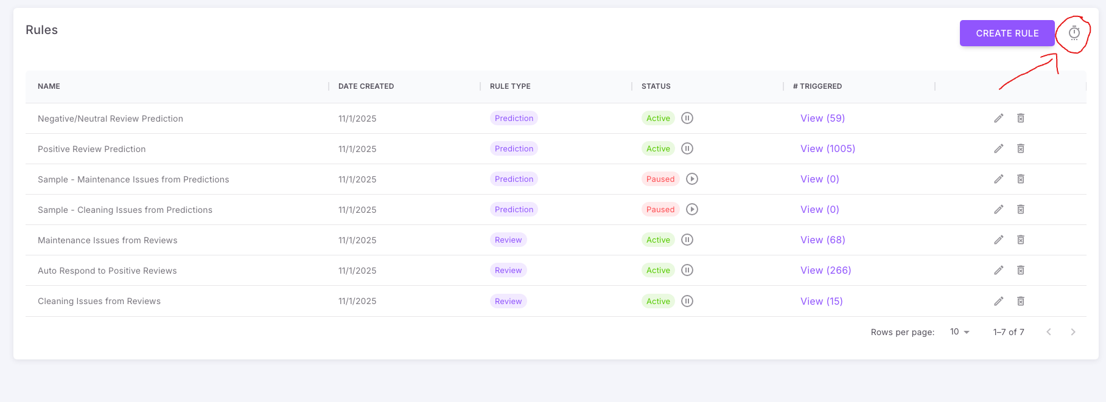The height and width of the screenshot is (402, 1106).
Task: Go to previous page of rules
Action: [x=1049, y=332]
